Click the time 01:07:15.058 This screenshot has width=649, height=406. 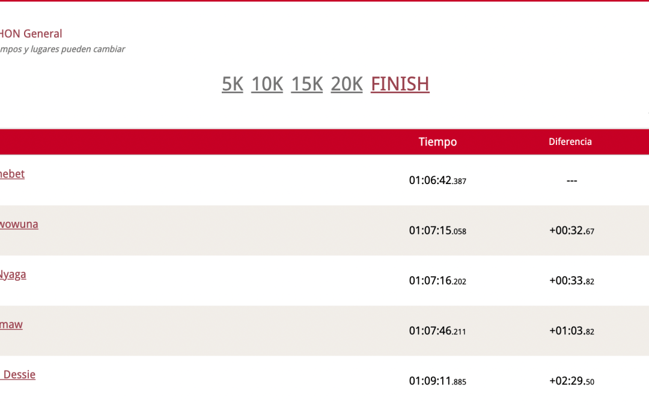437,230
